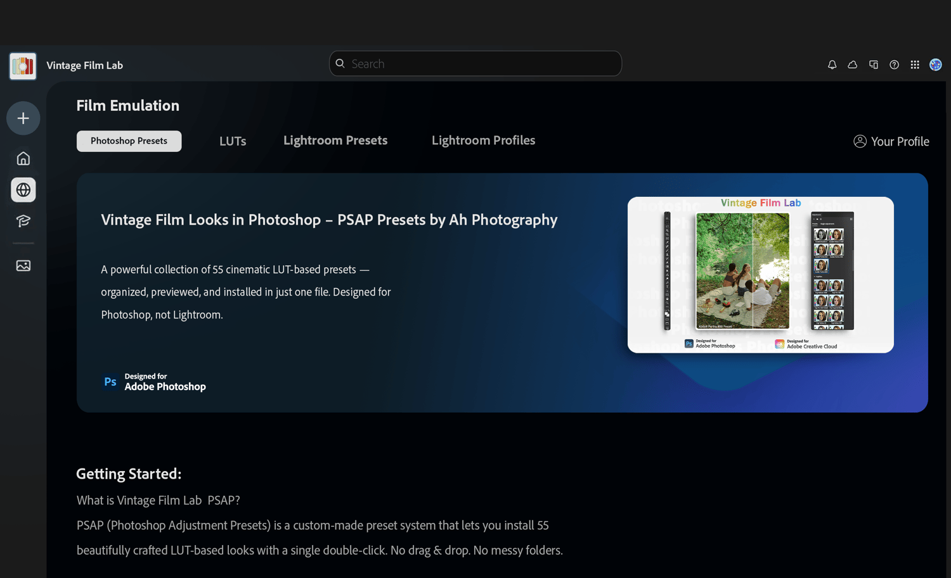The height and width of the screenshot is (578, 951).
Task: Select the globe discover icon in sidebar
Action: 23,190
